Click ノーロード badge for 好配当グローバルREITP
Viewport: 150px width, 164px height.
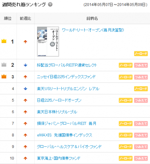(125, 65)
